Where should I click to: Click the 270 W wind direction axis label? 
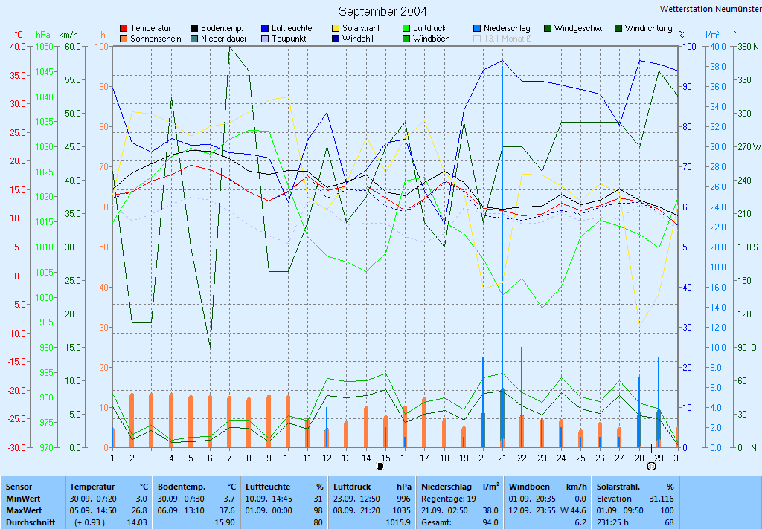(749, 147)
